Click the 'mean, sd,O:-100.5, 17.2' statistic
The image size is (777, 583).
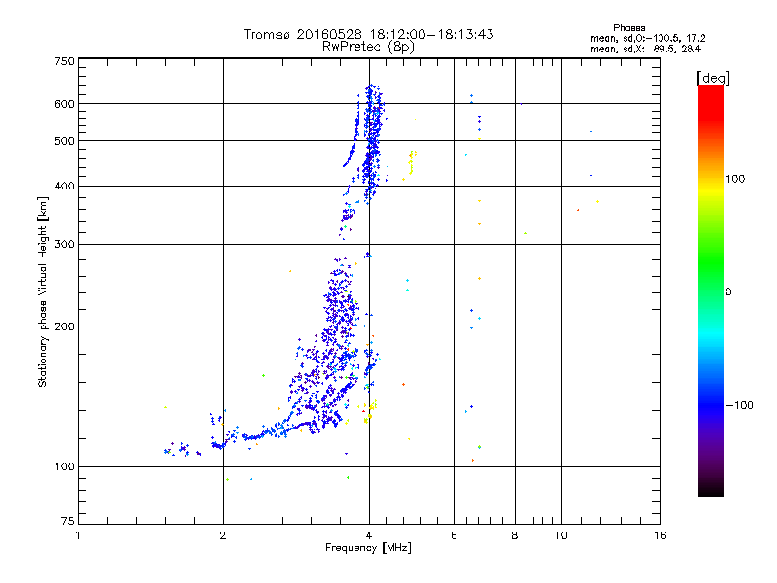pyautogui.click(x=648, y=38)
